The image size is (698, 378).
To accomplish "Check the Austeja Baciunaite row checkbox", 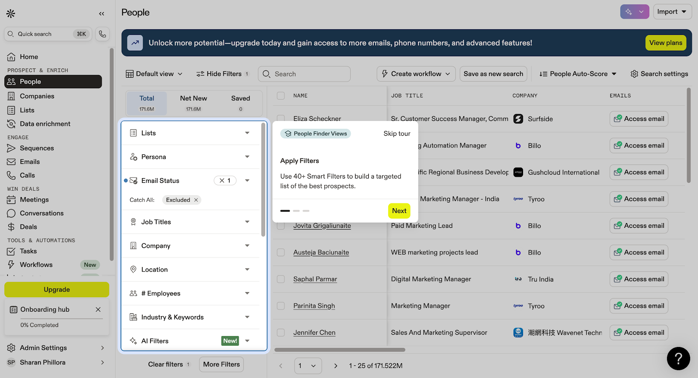I will pyautogui.click(x=281, y=252).
